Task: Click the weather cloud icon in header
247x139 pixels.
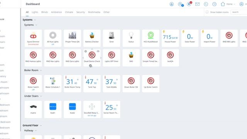Action: tap(206, 4)
